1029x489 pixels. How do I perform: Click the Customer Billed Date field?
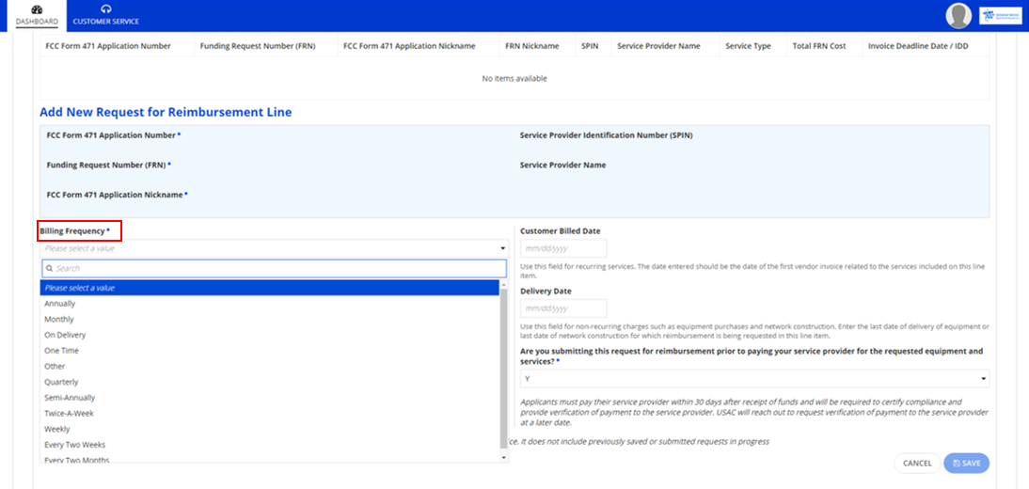tap(563, 248)
